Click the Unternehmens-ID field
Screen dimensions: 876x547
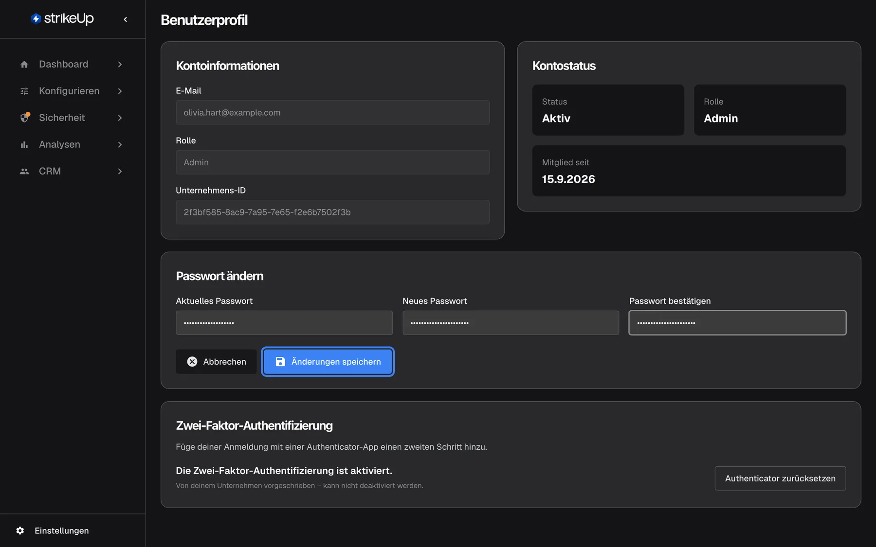pos(332,212)
